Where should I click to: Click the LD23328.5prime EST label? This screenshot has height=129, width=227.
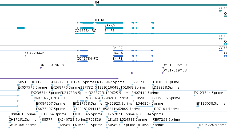click(166, 88)
